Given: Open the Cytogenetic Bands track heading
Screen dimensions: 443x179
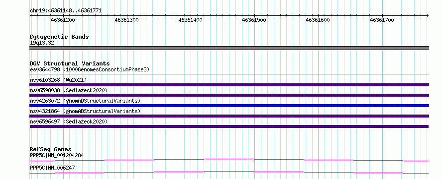Looking at the screenshot, I should [x=59, y=37].
